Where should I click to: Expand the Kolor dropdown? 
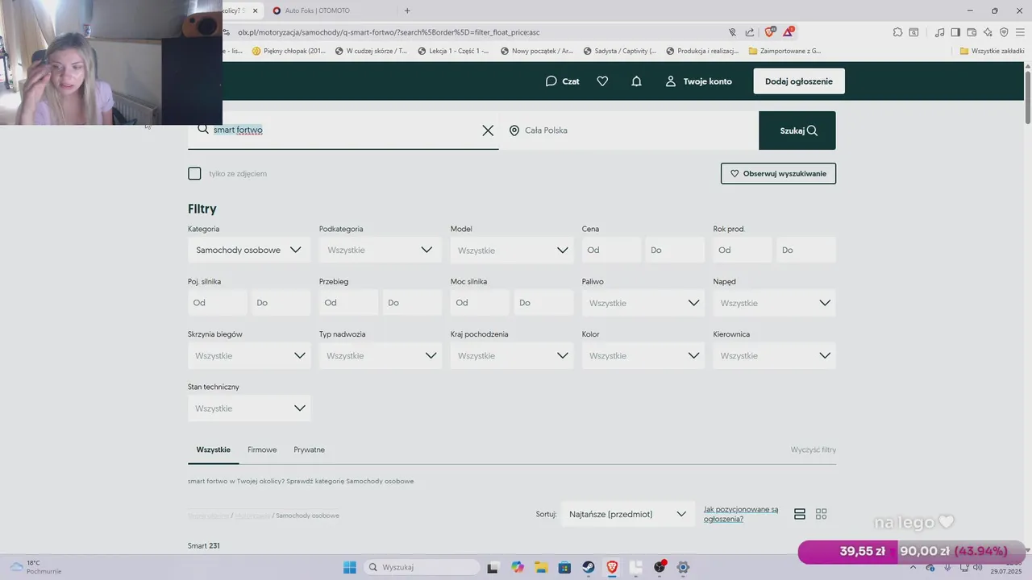tap(643, 355)
